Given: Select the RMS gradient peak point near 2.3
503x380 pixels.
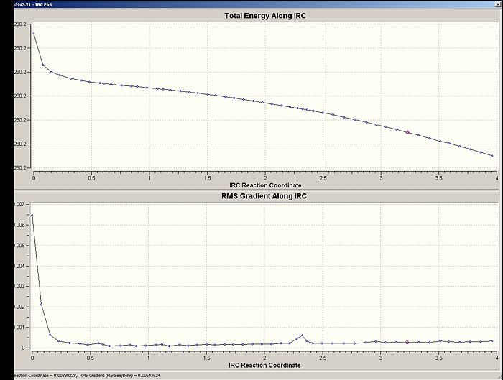Looking at the screenshot, I should [302, 335].
